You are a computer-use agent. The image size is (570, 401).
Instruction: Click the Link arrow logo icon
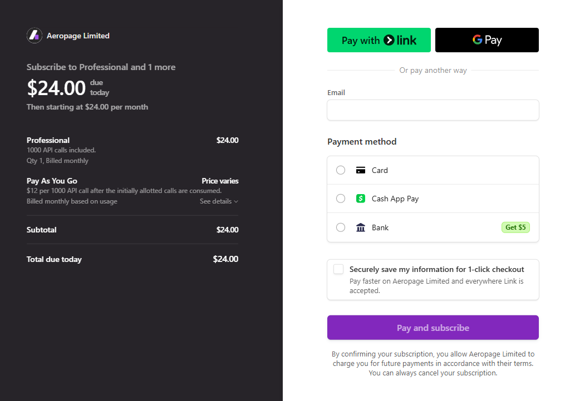389,40
